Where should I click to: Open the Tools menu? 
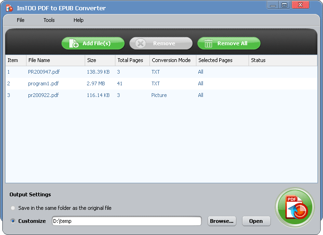[x=49, y=20]
